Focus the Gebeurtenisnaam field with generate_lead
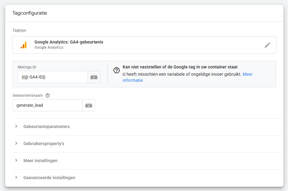 [47, 105]
